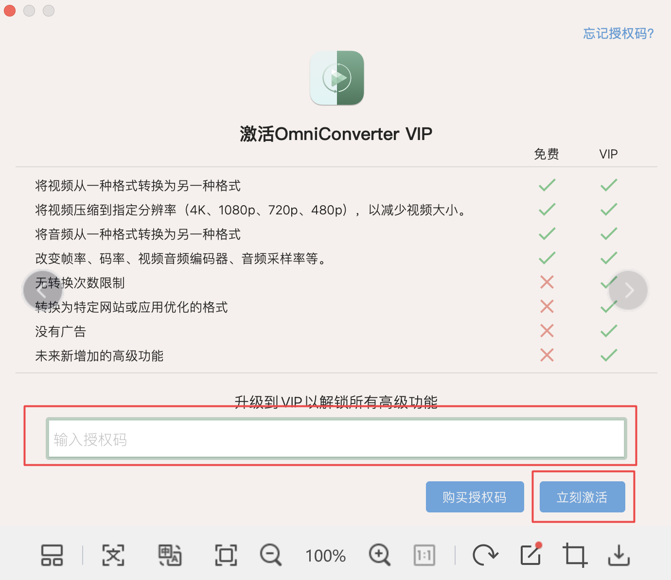671x580 pixels.
Task: Click the VIP column header
Action: (609, 154)
